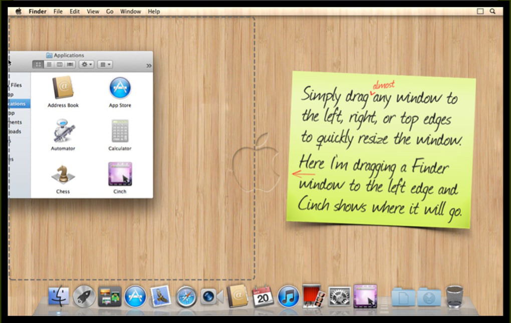The height and width of the screenshot is (323, 511).
Task: Open System Preferences gear in Dock
Action: [x=339, y=296]
